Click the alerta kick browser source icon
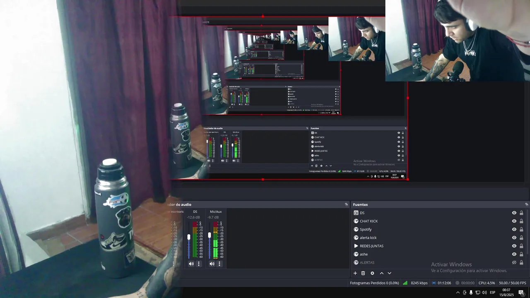The width and height of the screenshot is (530, 298). [x=356, y=238]
